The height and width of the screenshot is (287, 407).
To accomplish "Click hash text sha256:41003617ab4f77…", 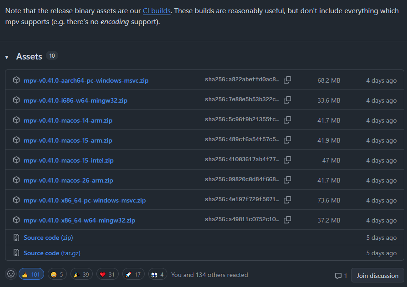I will pos(242,160).
